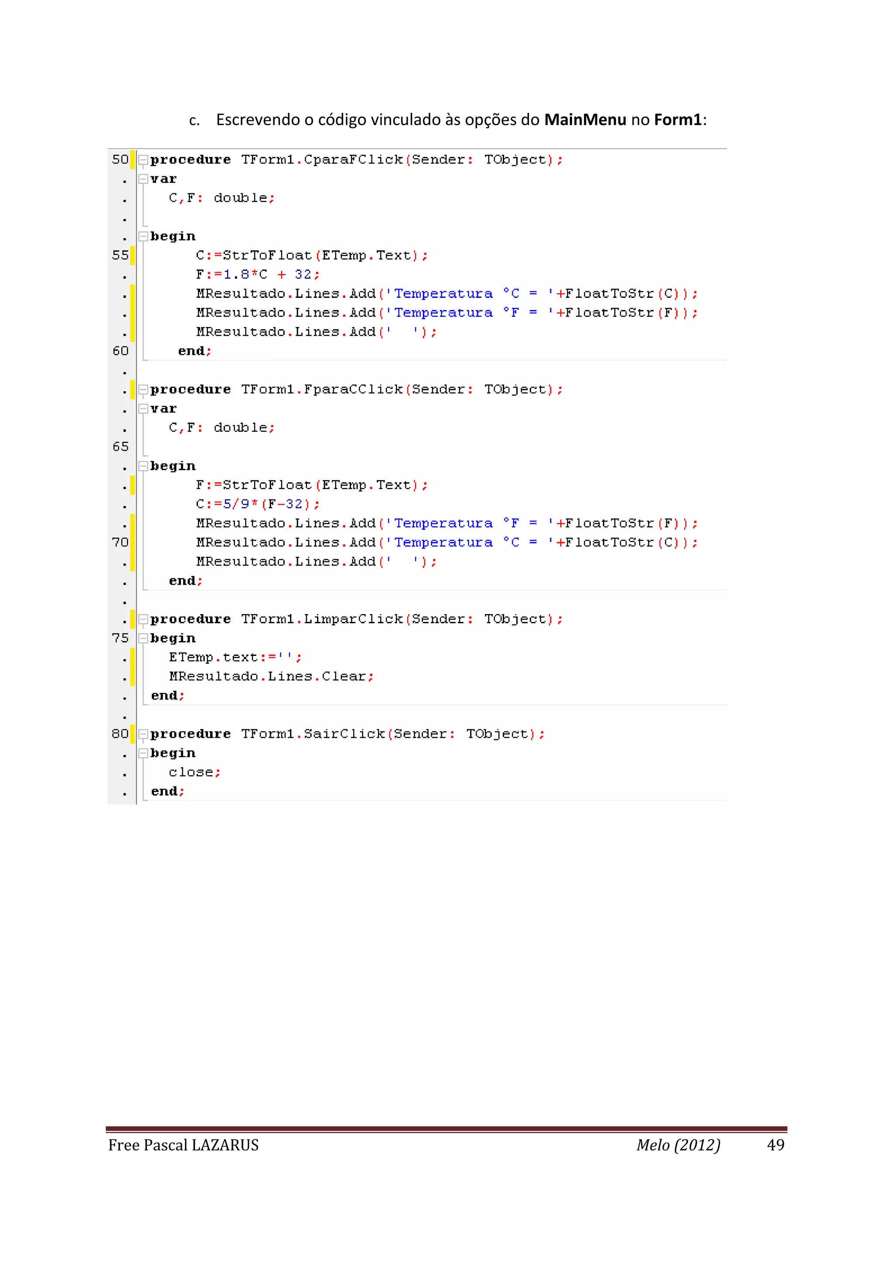The image size is (893, 1263).
Task: Fold the var section under FparaCClick
Action: click(x=143, y=409)
